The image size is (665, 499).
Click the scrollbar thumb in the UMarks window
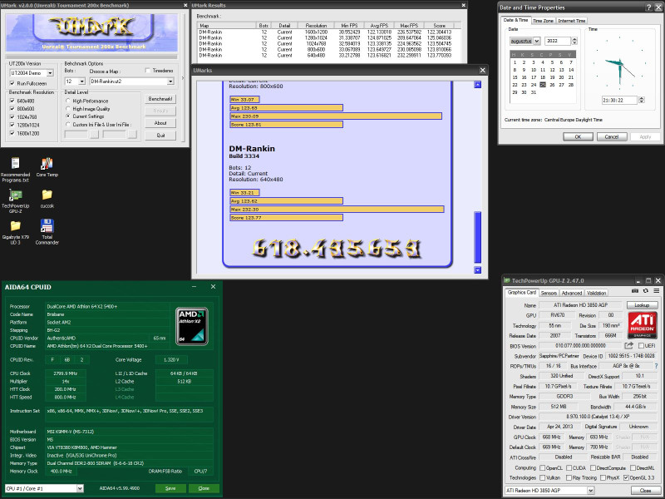pos(477,237)
